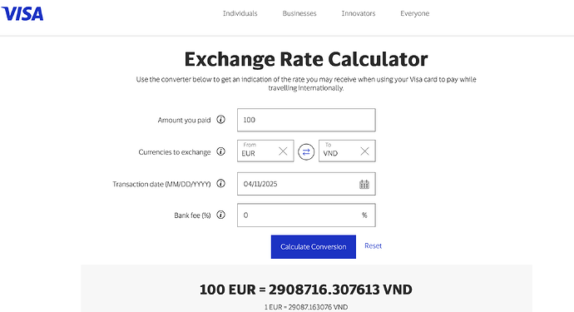Open the Individuals menu
574x312 pixels.
[x=240, y=13]
